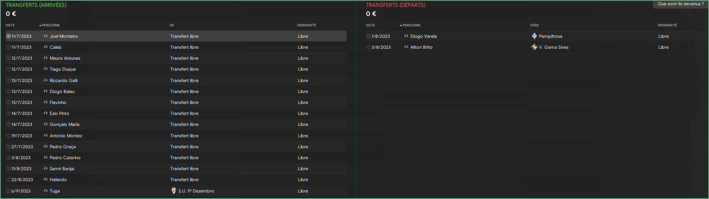
Task: Click the person icon beside Ailton Brito
Action: click(x=406, y=47)
